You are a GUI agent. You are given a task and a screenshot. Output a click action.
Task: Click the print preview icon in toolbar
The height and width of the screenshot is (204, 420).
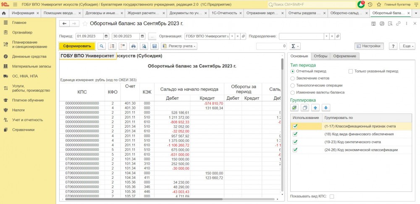(144, 46)
